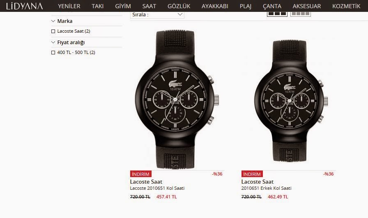
Task: Open the Sırala sort dropdown
Action: [x=157, y=15]
